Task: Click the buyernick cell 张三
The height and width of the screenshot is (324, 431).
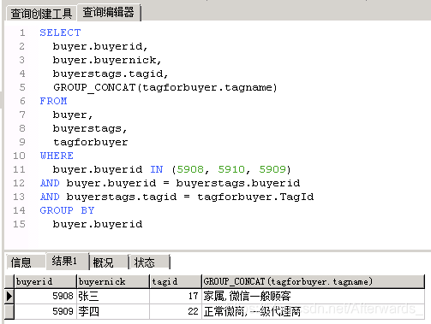Action: tap(113, 297)
